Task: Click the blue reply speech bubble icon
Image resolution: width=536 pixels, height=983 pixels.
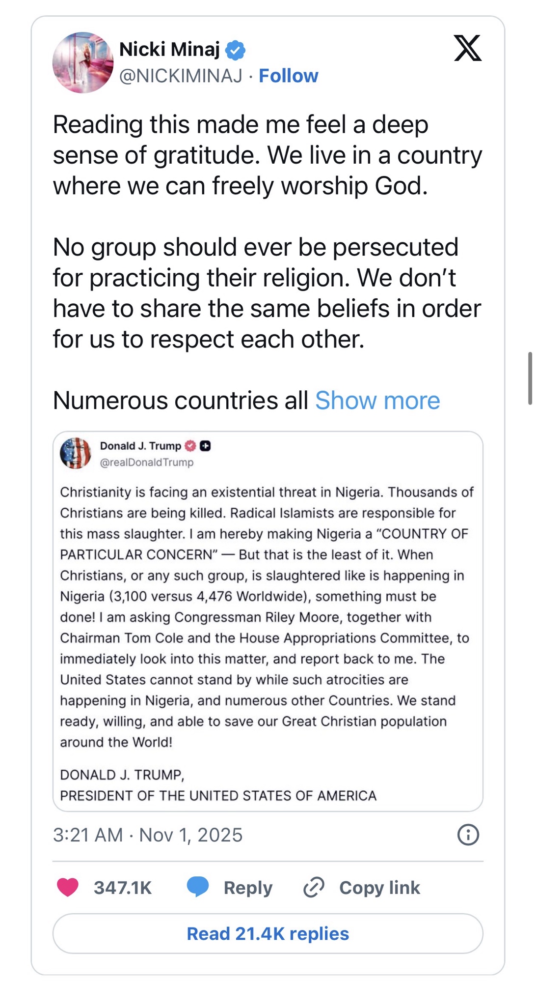Action: (198, 887)
